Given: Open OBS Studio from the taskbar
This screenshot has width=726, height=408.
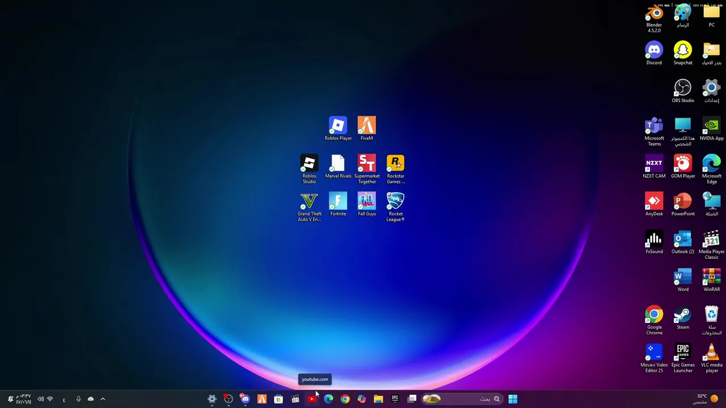Looking at the screenshot, I should coord(229,399).
